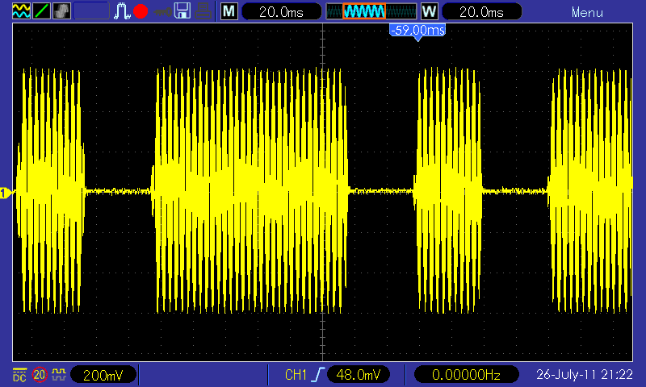646x387 pixels.
Task: Click the gray persistence waveform icon
Action: point(61,11)
